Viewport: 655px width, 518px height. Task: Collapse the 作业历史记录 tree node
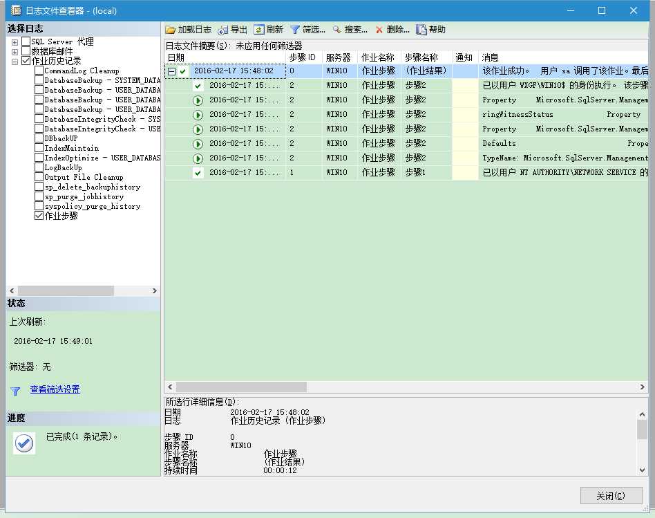click(15, 62)
